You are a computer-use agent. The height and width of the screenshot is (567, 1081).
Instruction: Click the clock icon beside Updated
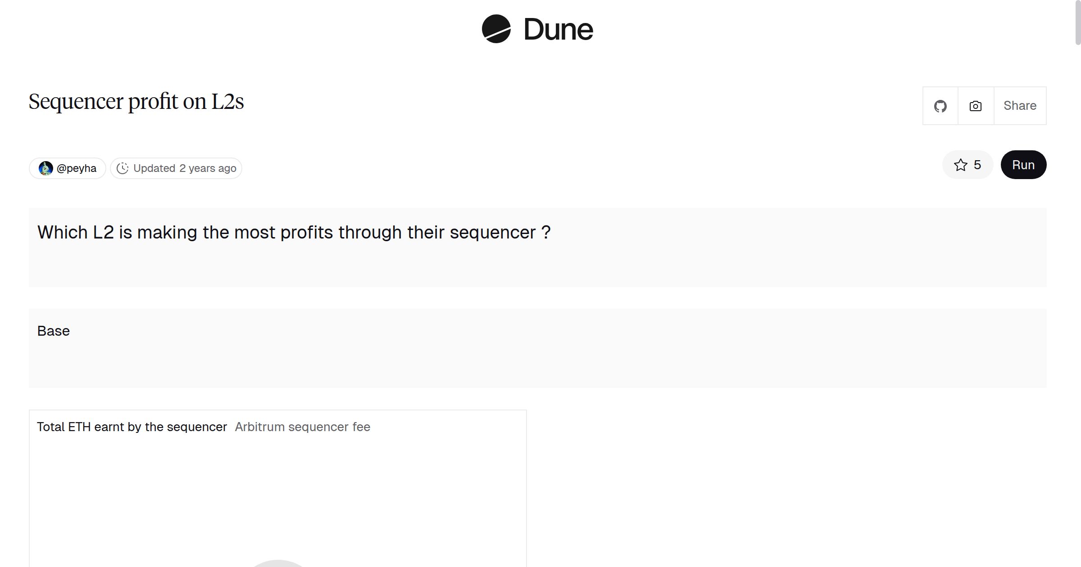click(x=123, y=168)
